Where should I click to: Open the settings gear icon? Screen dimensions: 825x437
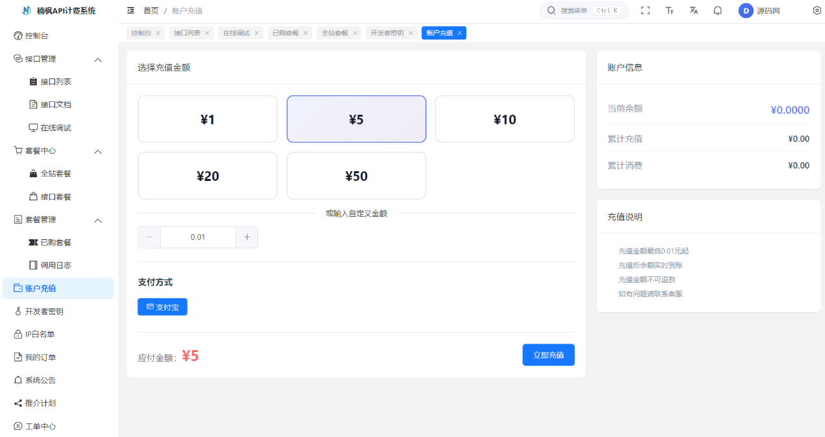pyautogui.click(x=817, y=10)
